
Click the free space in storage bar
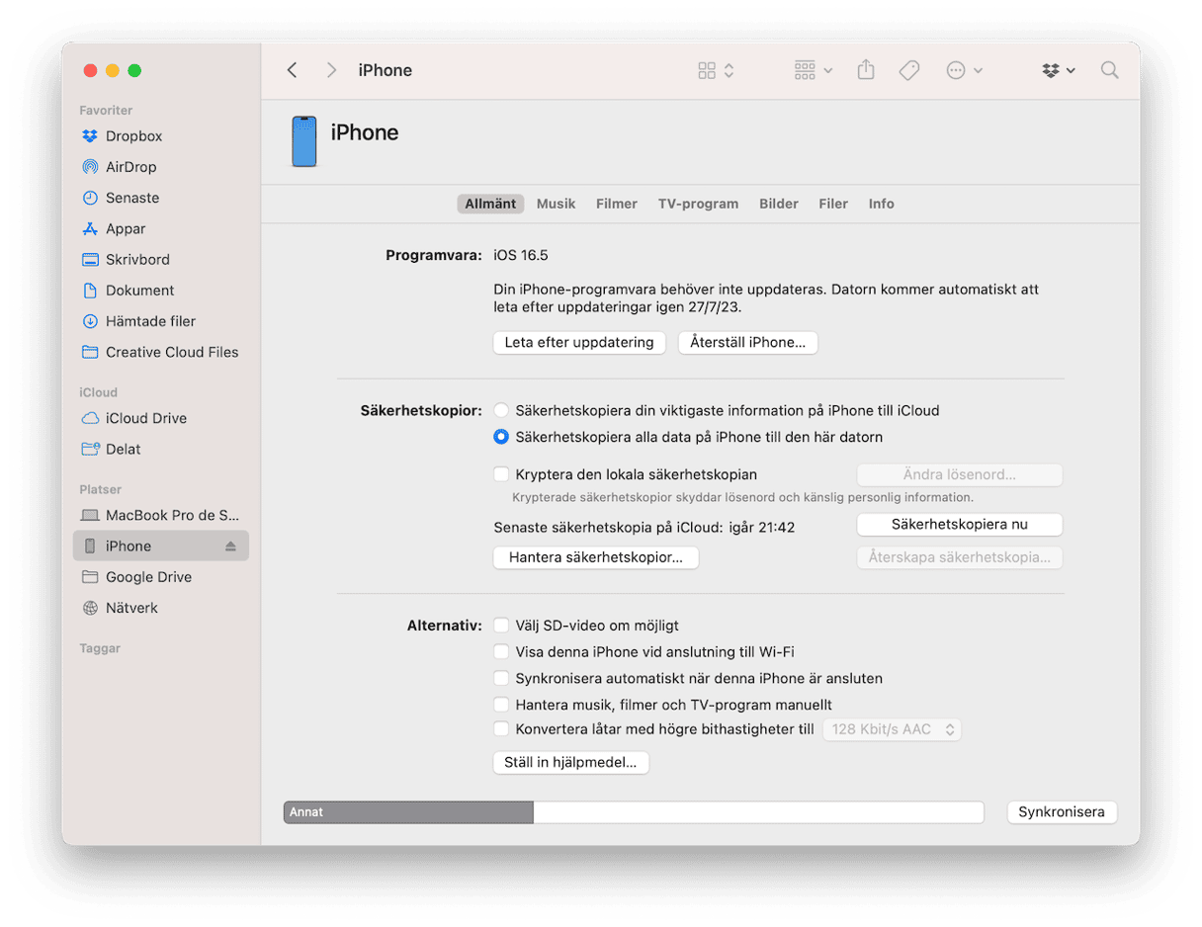coord(758,812)
